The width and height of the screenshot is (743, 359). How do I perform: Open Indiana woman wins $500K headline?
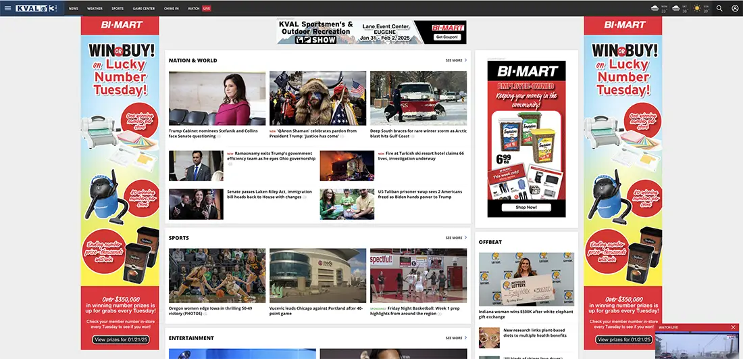tap(526, 314)
